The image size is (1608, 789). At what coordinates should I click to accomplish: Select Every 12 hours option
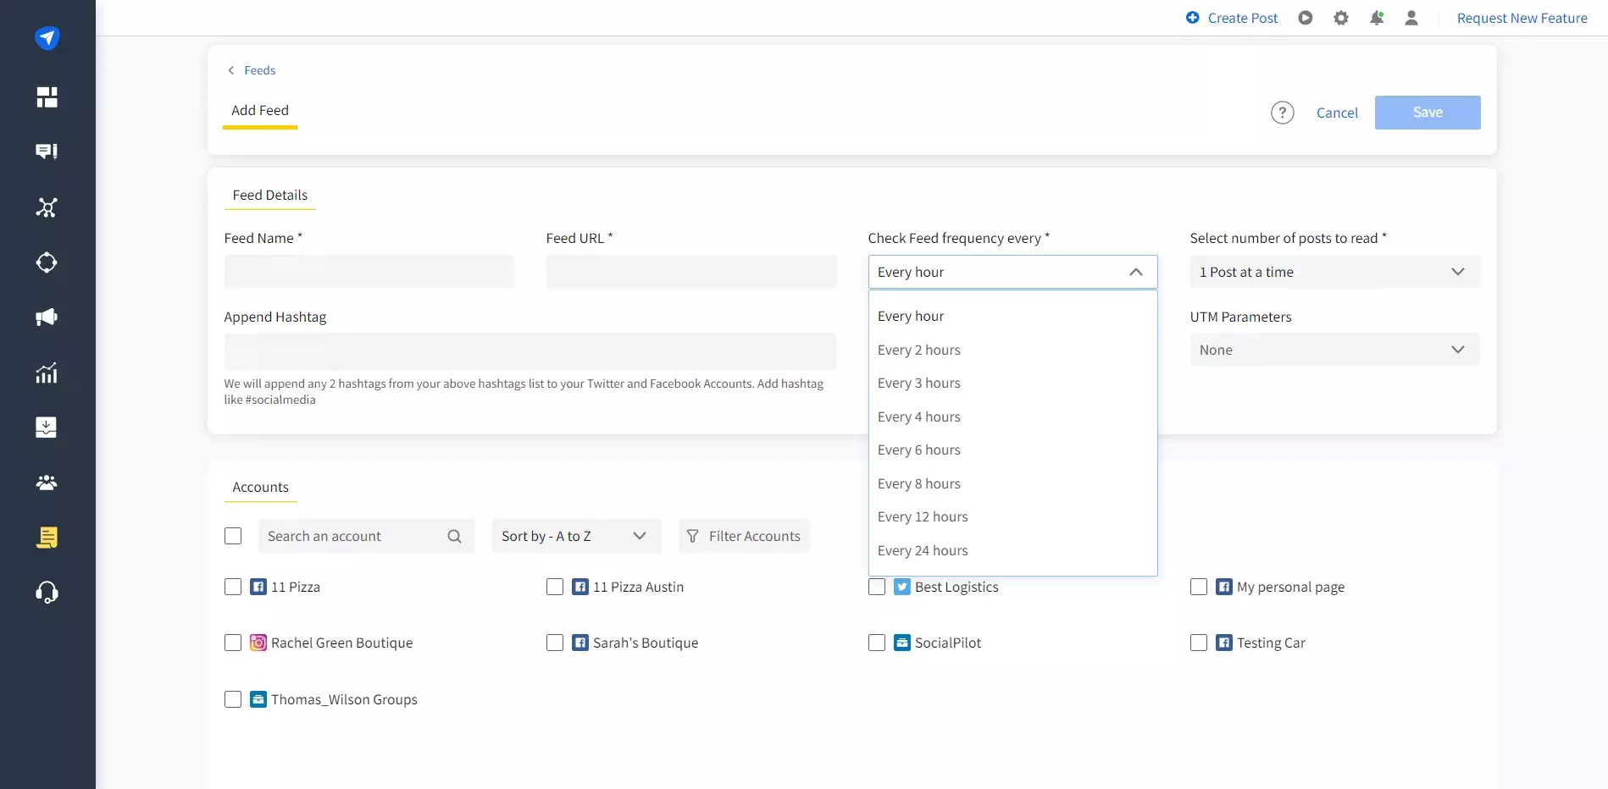click(x=1012, y=516)
